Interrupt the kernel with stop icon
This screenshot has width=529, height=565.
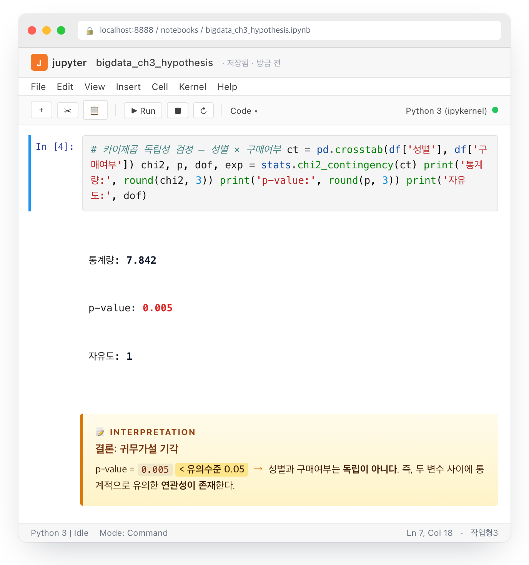(178, 110)
